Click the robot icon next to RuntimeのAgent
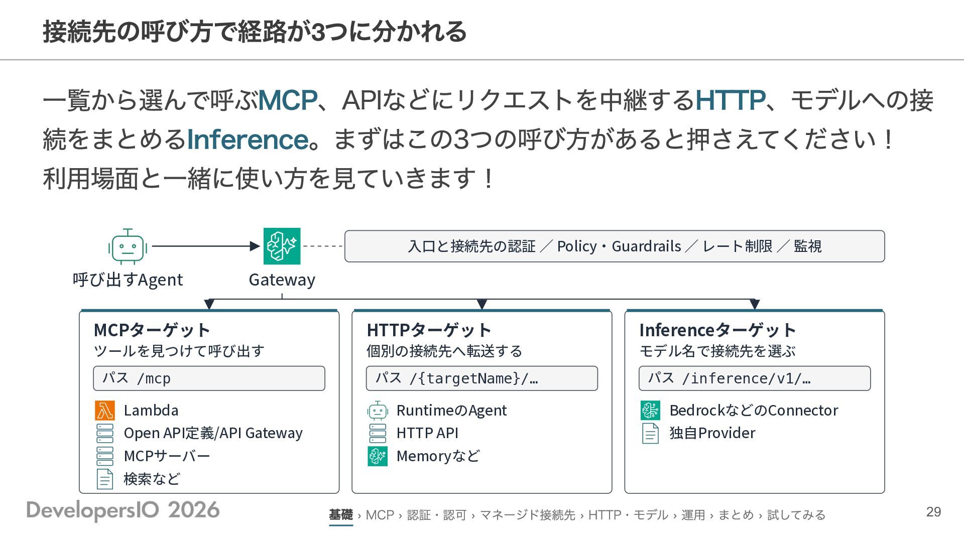Screen dimensions: 964x542 [378, 411]
